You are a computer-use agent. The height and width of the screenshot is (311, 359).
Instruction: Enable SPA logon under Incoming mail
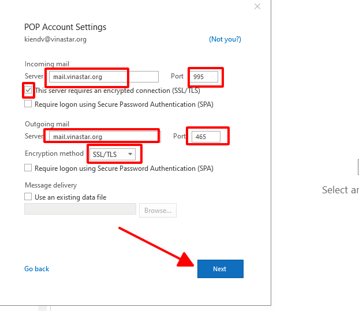[x=28, y=104]
